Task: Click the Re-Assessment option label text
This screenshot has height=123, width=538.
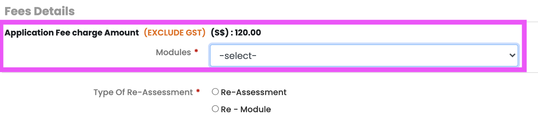Action: (254, 92)
